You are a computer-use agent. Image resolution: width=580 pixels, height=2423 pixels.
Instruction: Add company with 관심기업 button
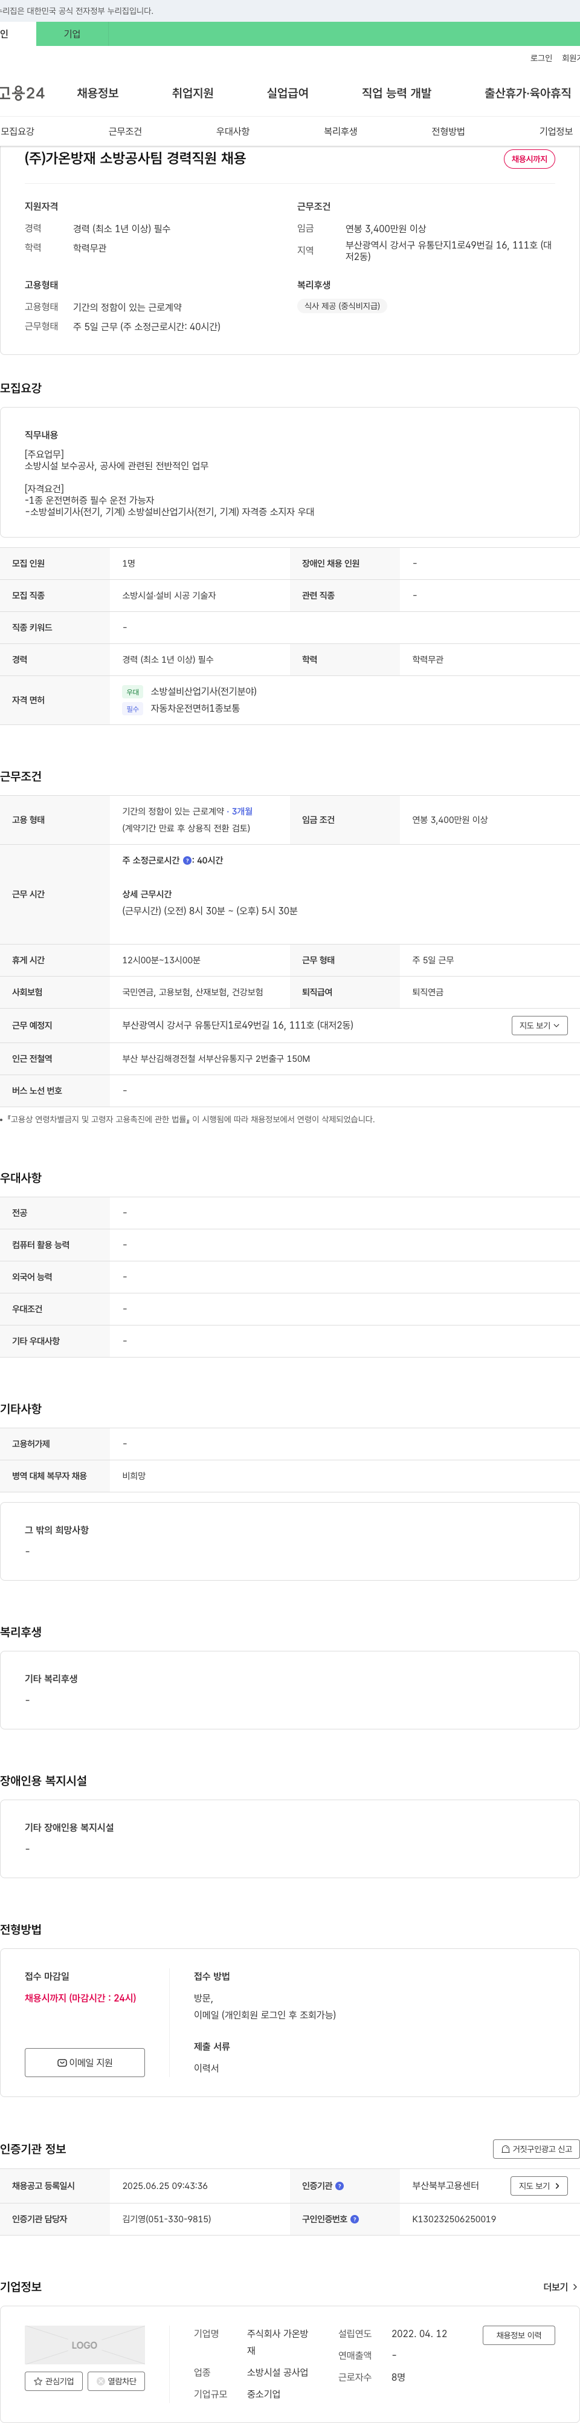(54, 2382)
